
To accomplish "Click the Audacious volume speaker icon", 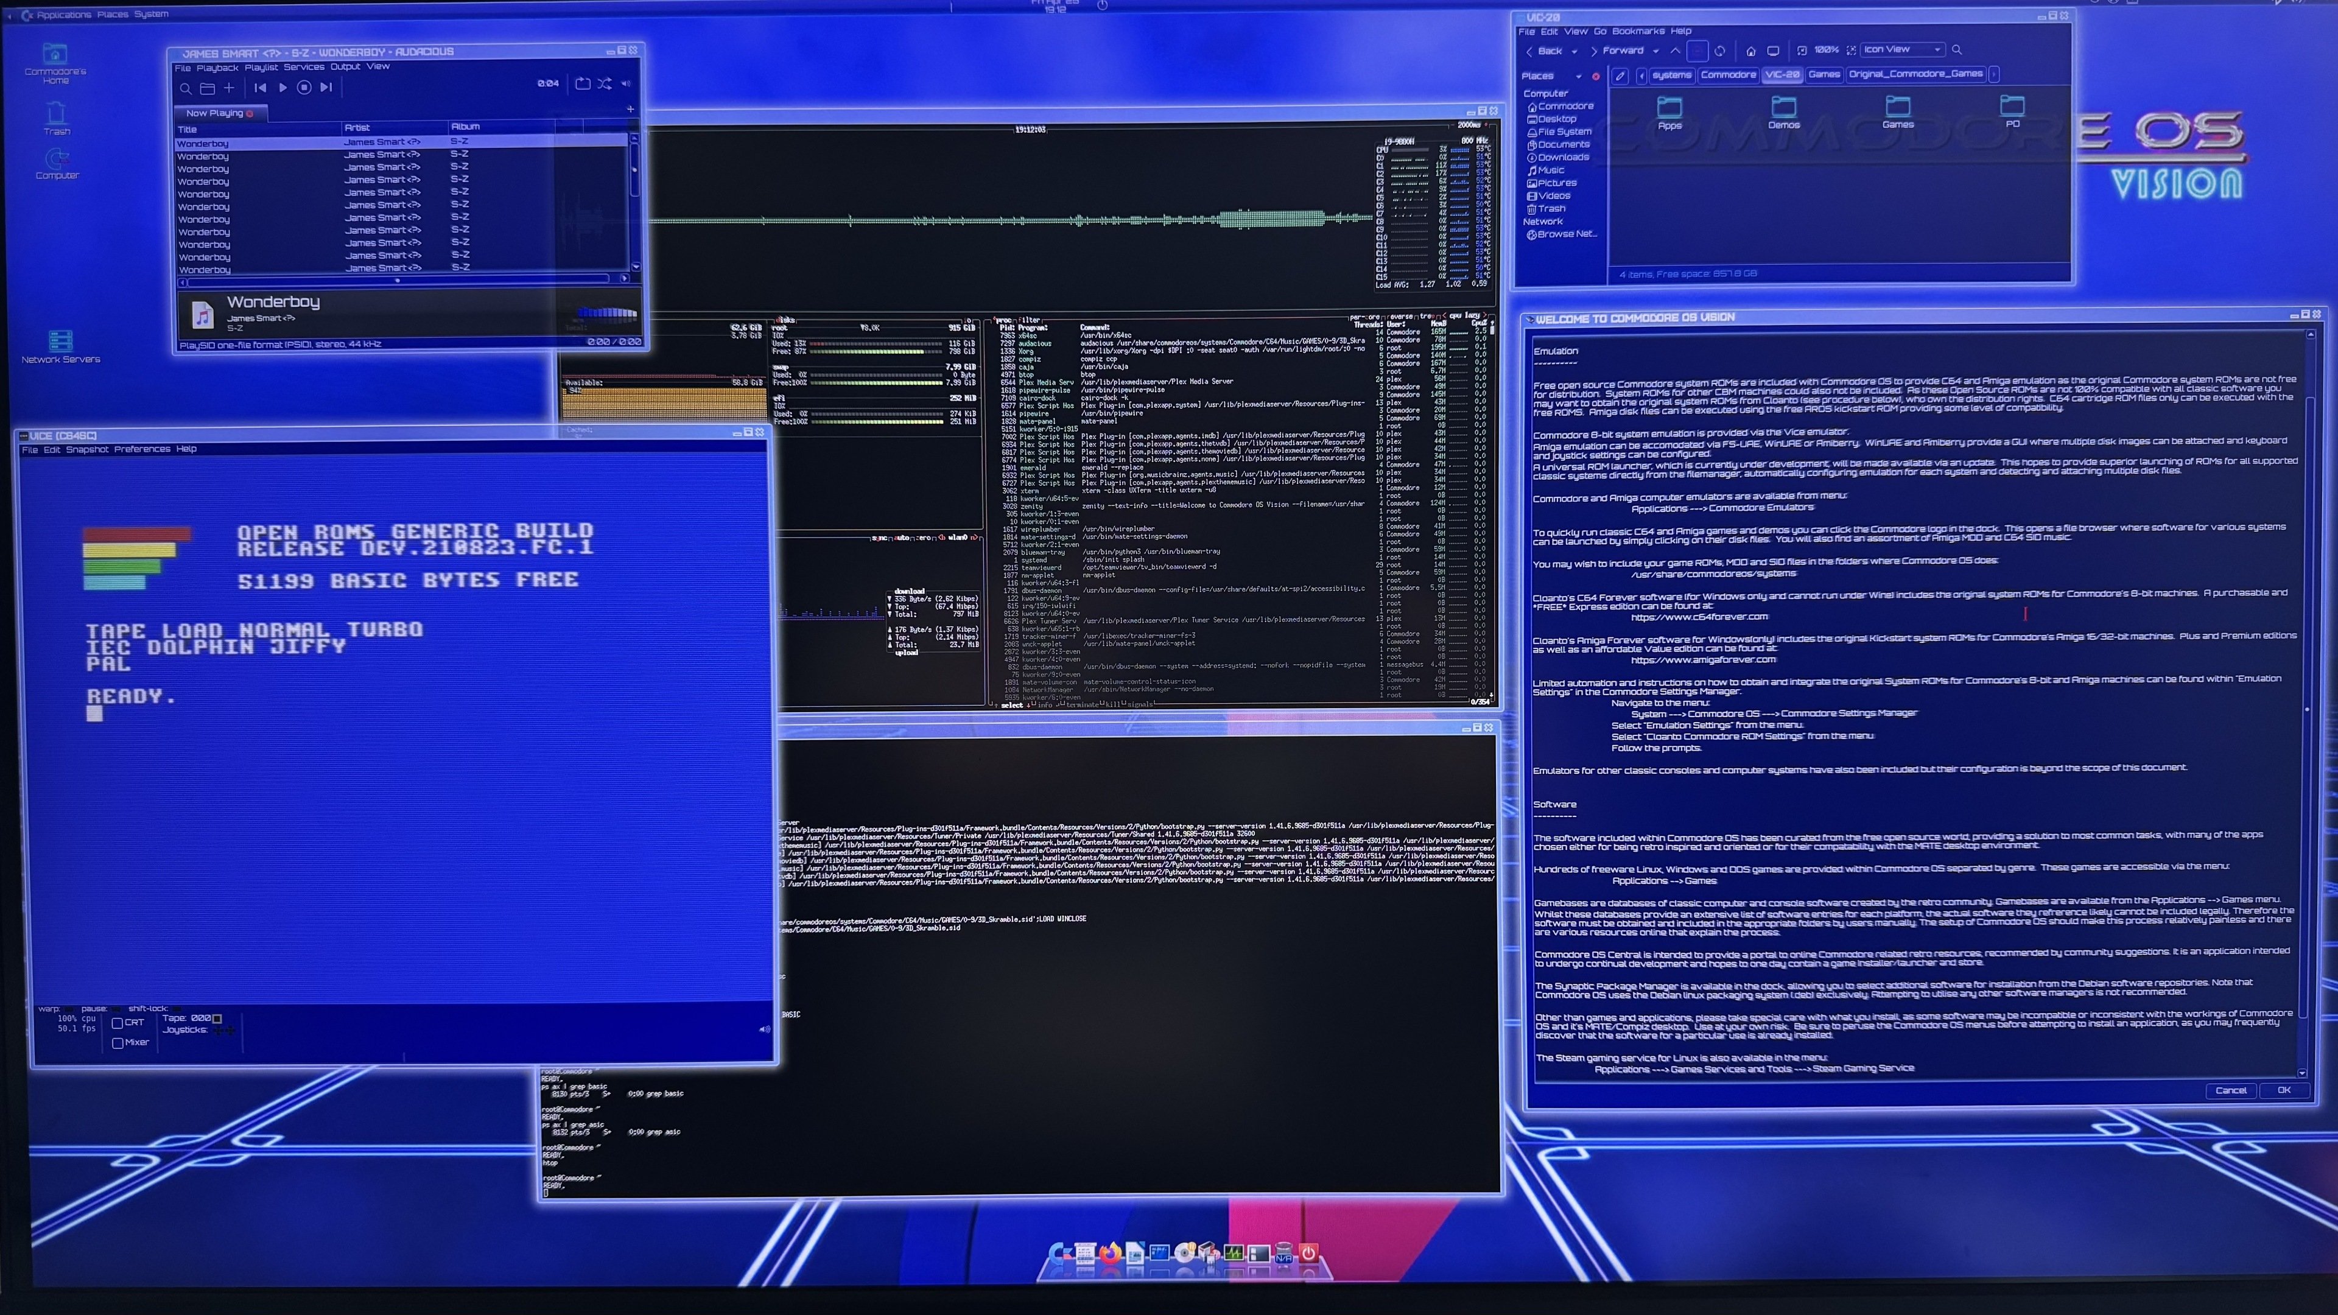I will click(625, 83).
